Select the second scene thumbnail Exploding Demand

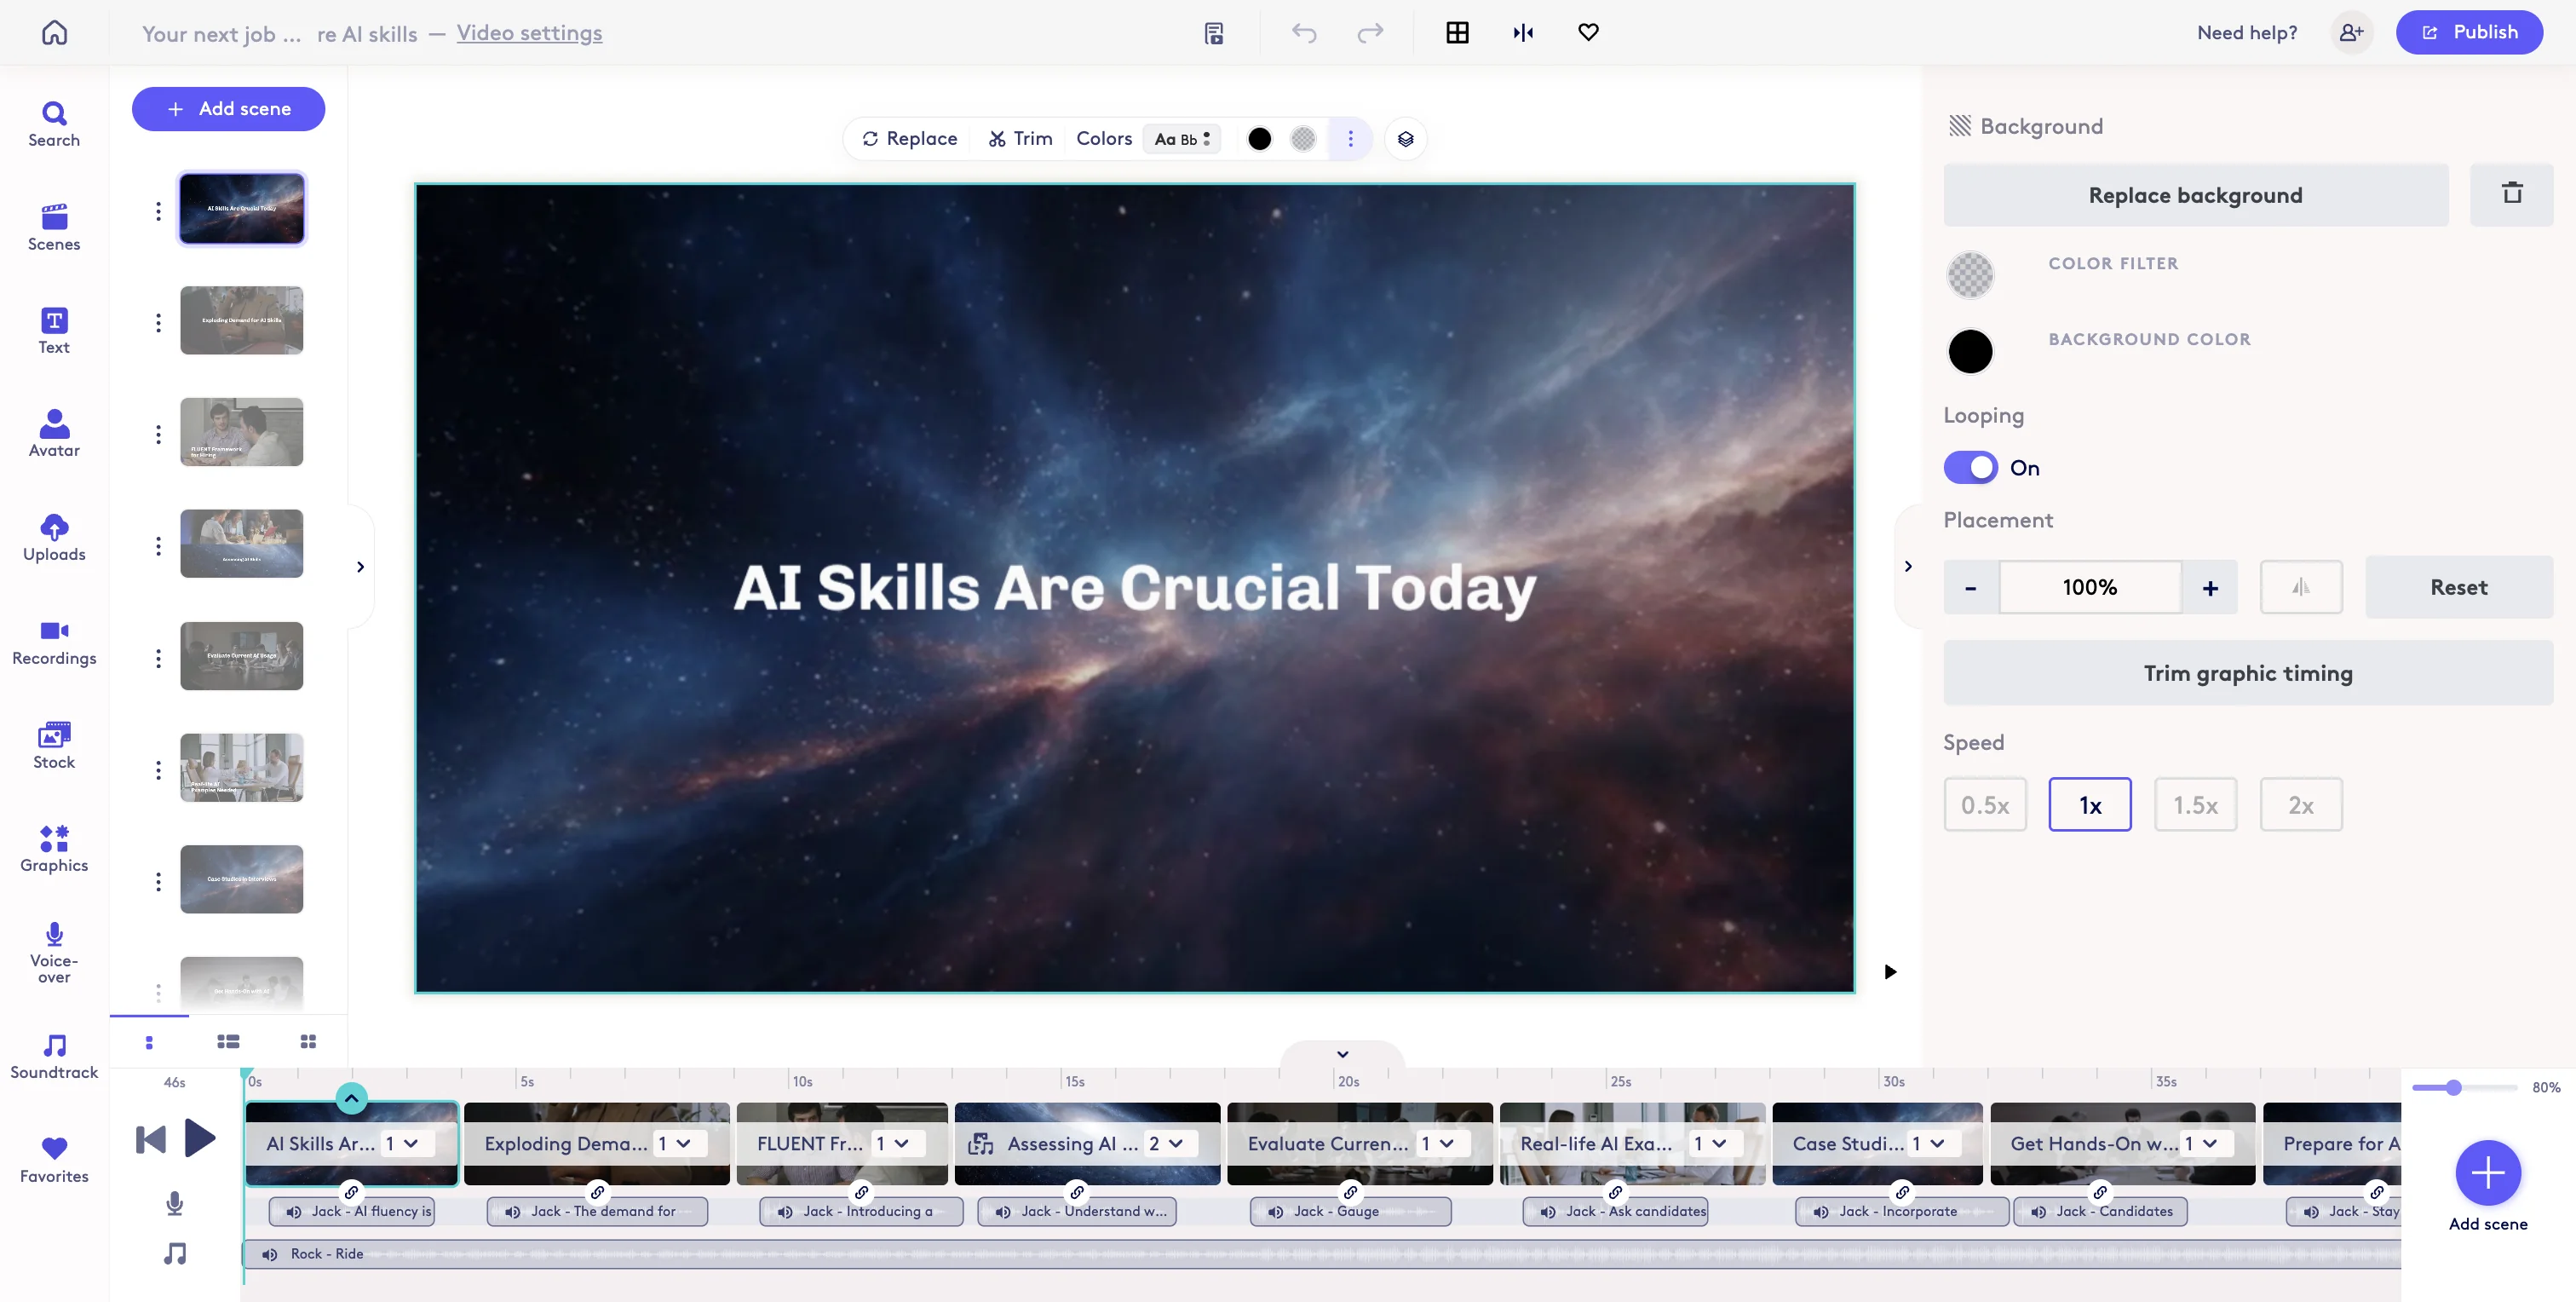tap(241, 320)
